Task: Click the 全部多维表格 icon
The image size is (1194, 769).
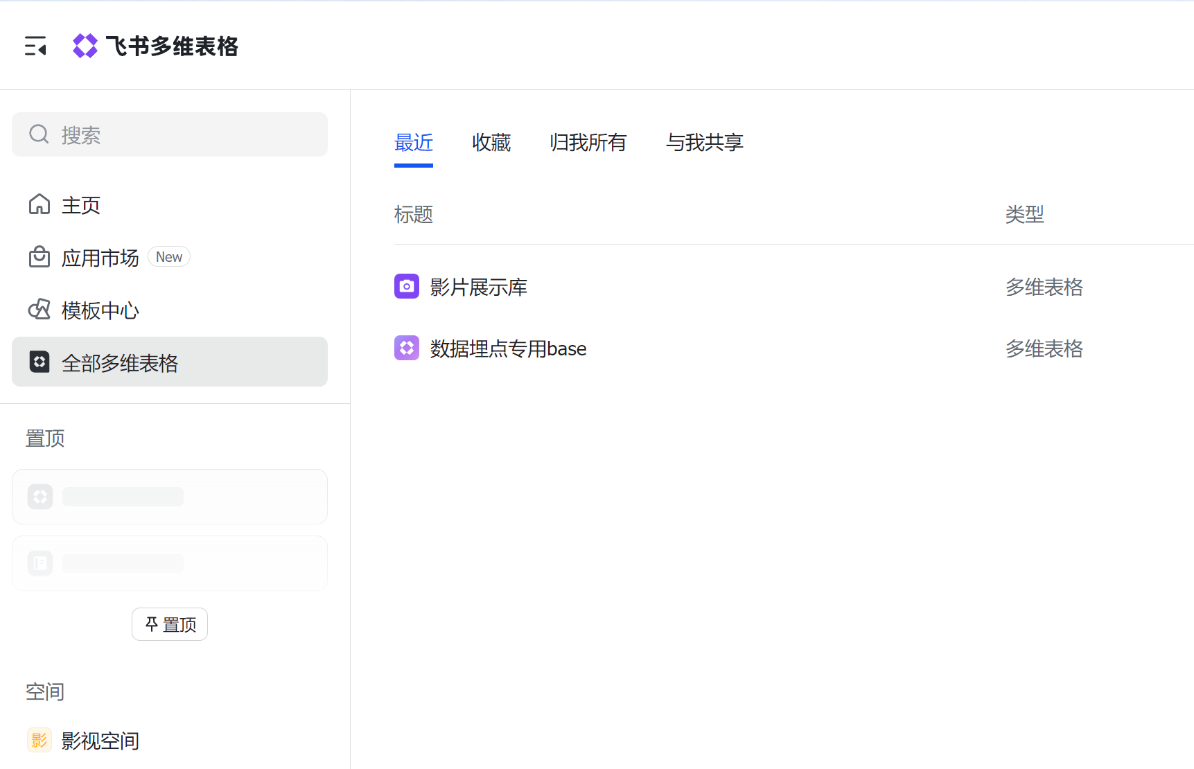Action: [39, 362]
